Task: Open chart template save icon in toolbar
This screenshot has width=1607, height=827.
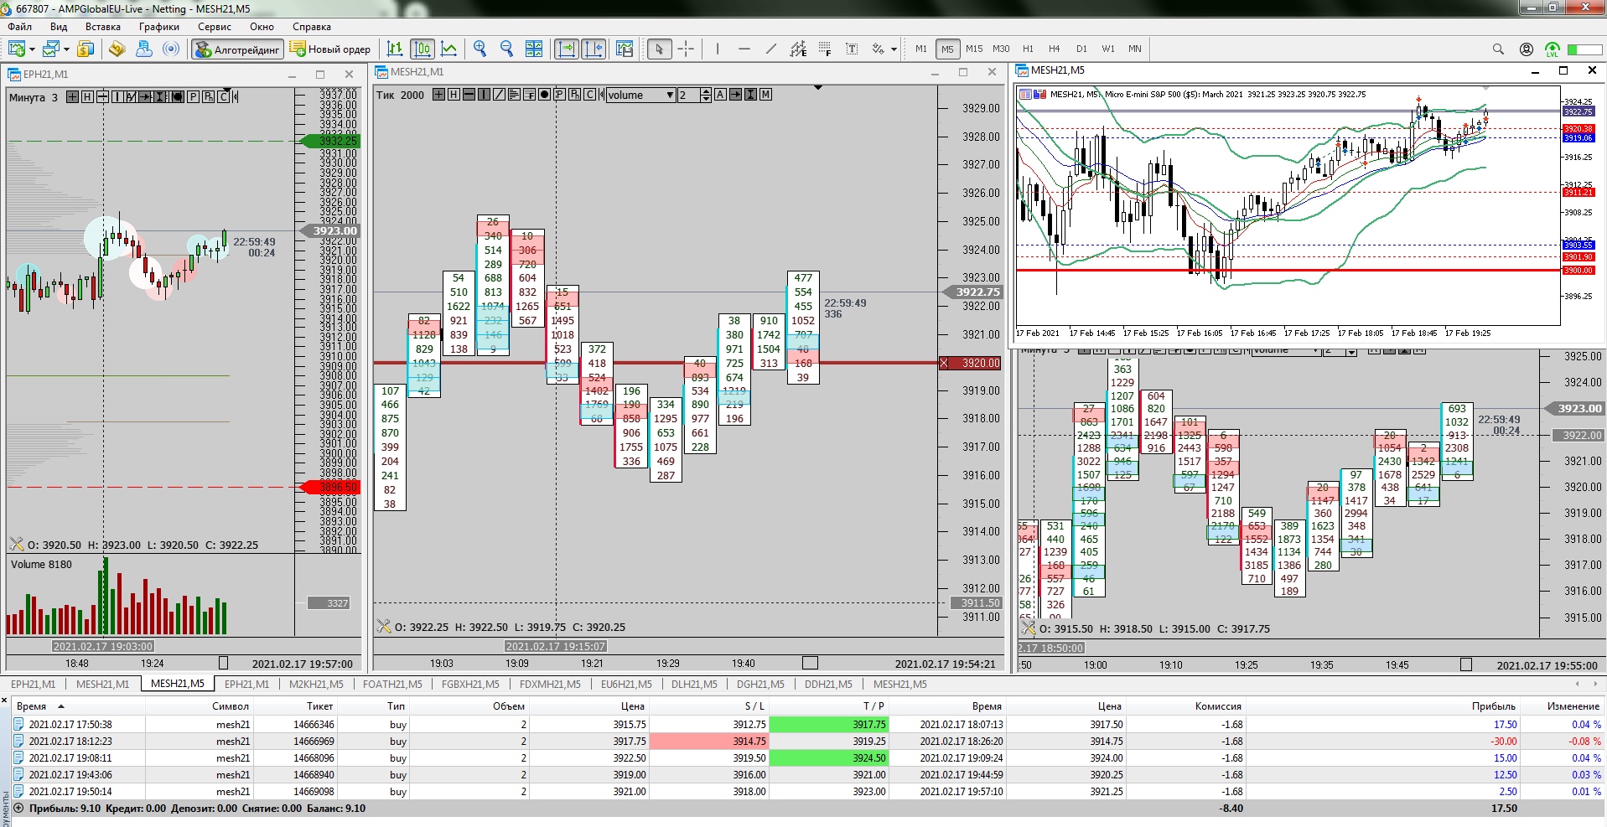Action: click(x=625, y=49)
